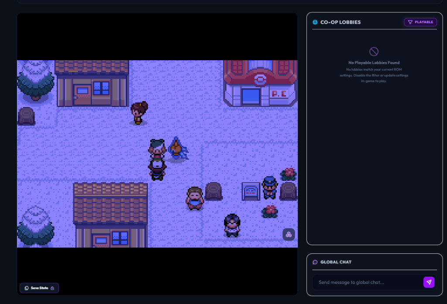447x304 pixels.
Task: Click the police officer character
Action: pos(270,187)
